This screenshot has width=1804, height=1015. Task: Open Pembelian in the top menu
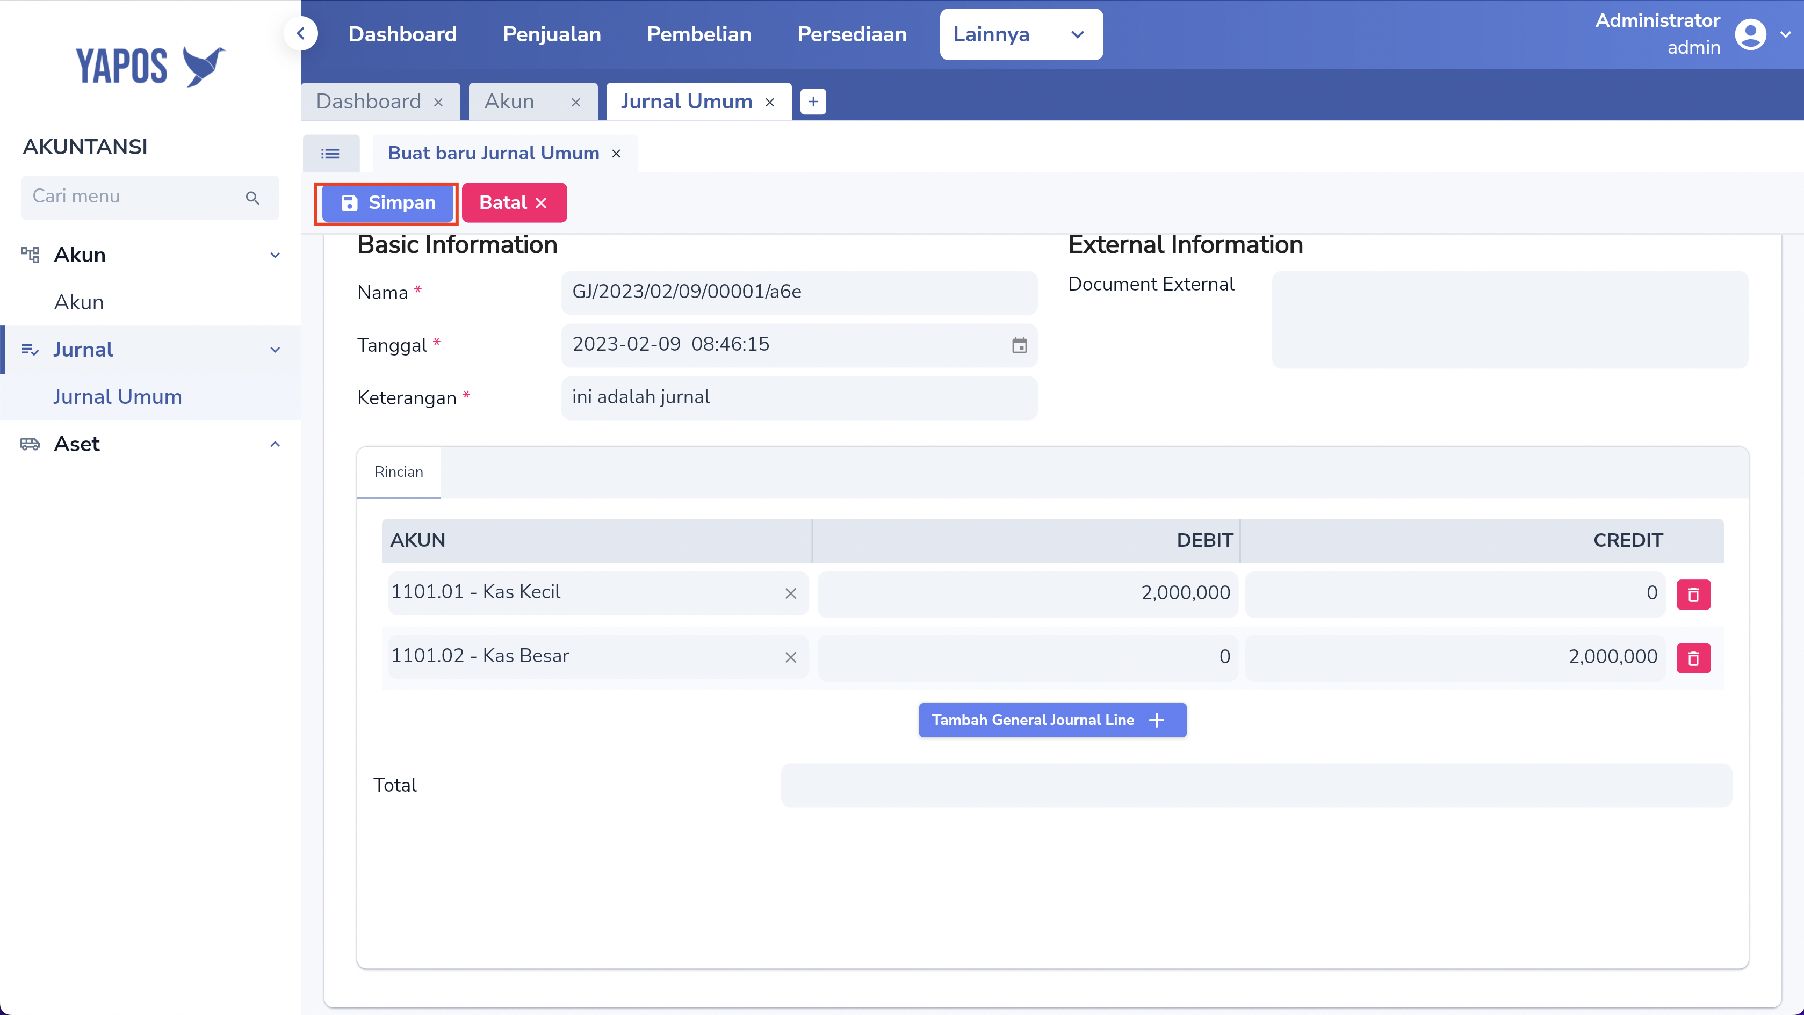pyautogui.click(x=699, y=34)
